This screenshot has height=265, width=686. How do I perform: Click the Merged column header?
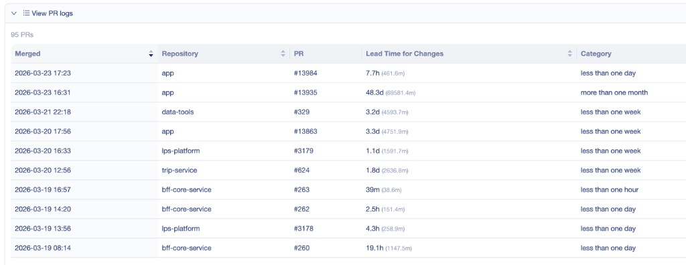27,54
